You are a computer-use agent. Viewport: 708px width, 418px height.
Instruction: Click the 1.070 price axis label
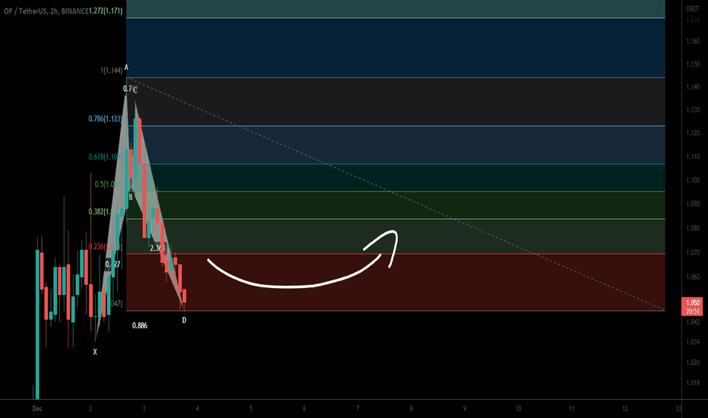693,252
